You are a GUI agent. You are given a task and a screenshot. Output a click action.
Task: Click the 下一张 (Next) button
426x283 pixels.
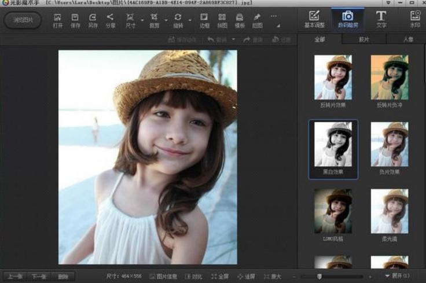[39, 277]
